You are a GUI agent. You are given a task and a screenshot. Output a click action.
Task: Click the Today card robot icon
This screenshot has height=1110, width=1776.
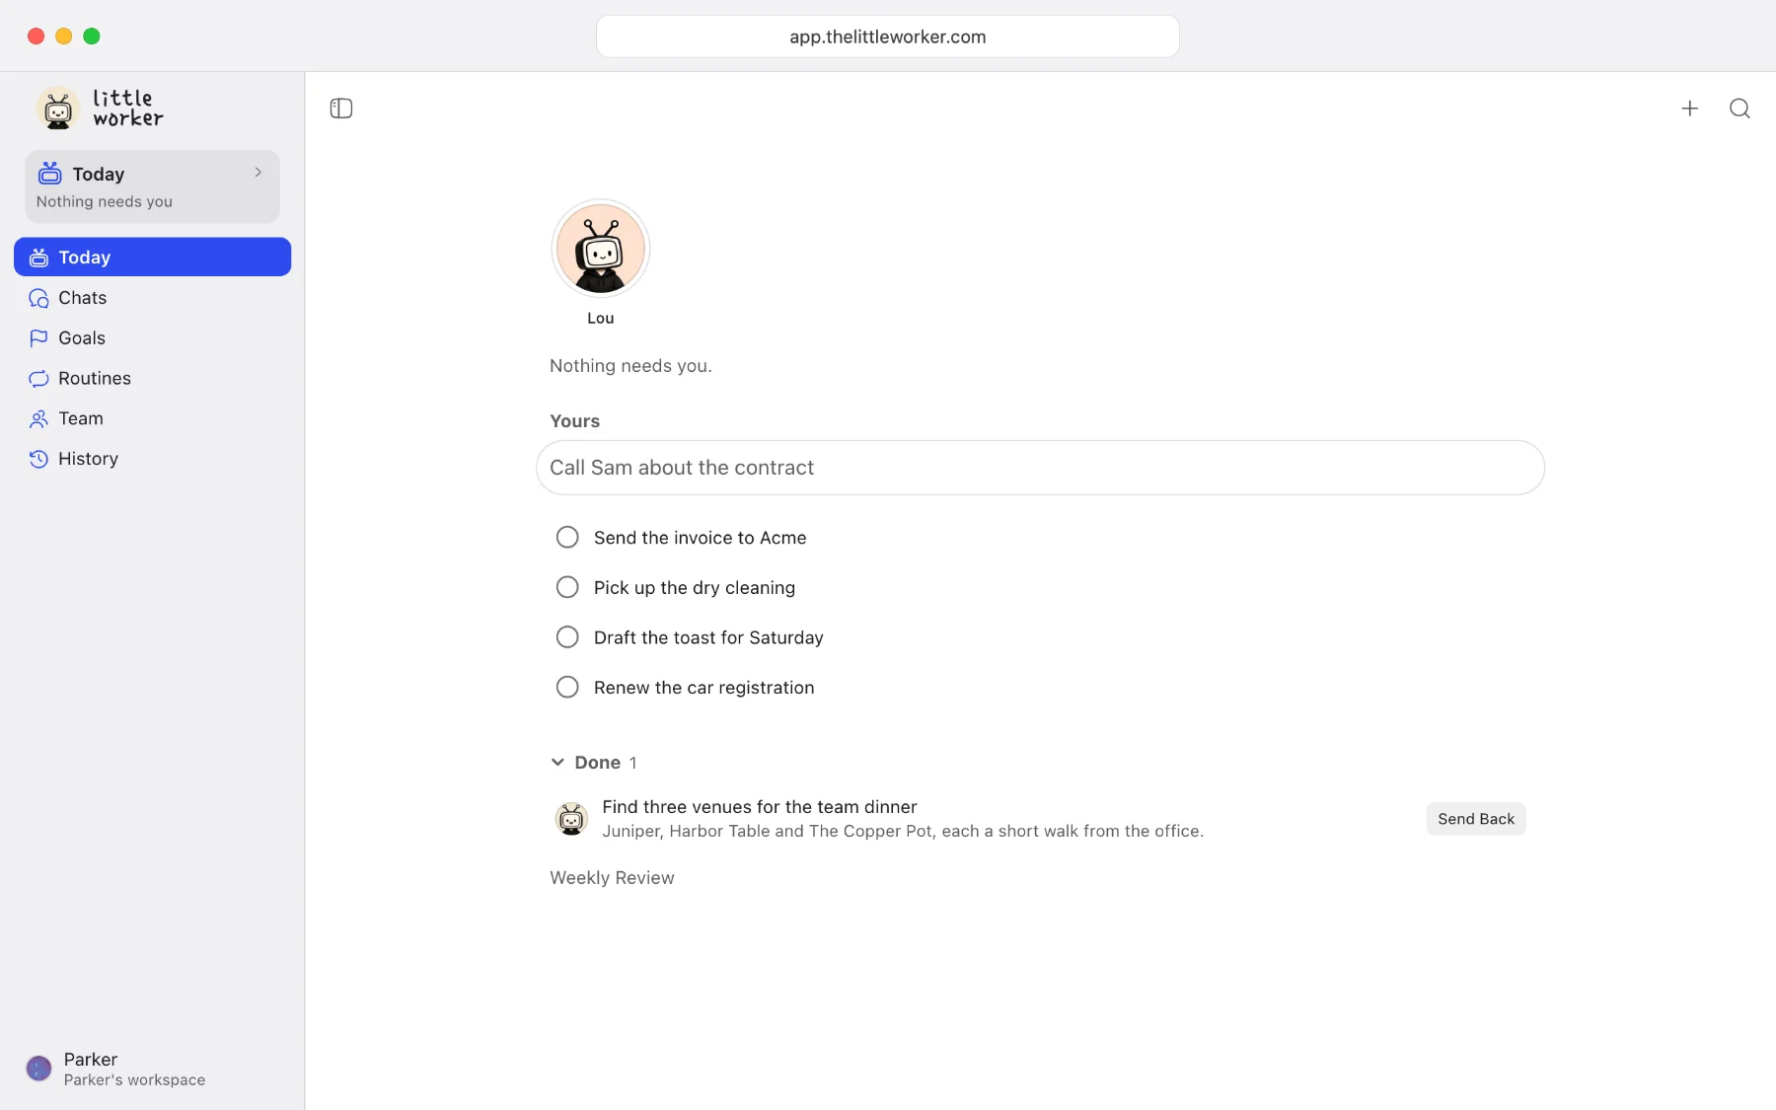(x=49, y=174)
